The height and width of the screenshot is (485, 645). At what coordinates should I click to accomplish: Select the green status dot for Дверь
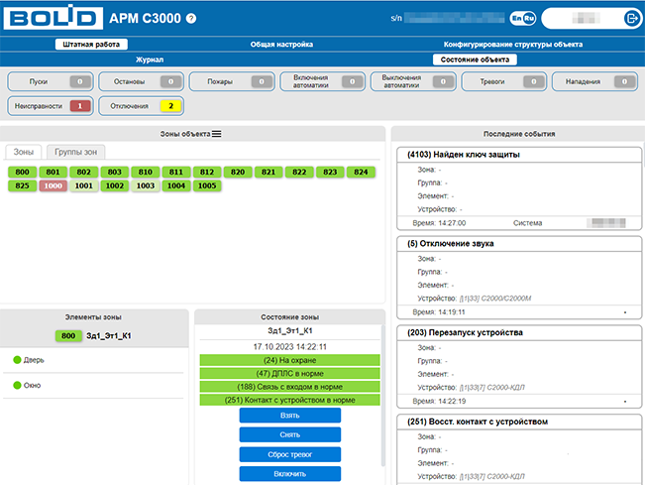(x=17, y=360)
